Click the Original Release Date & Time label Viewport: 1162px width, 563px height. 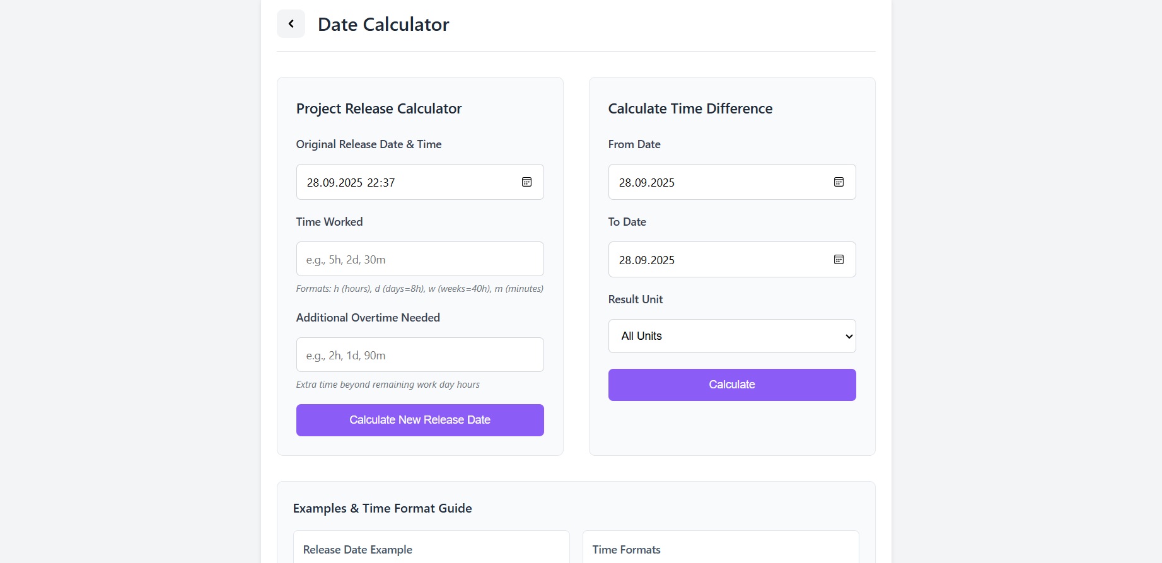click(x=368, y=144)
